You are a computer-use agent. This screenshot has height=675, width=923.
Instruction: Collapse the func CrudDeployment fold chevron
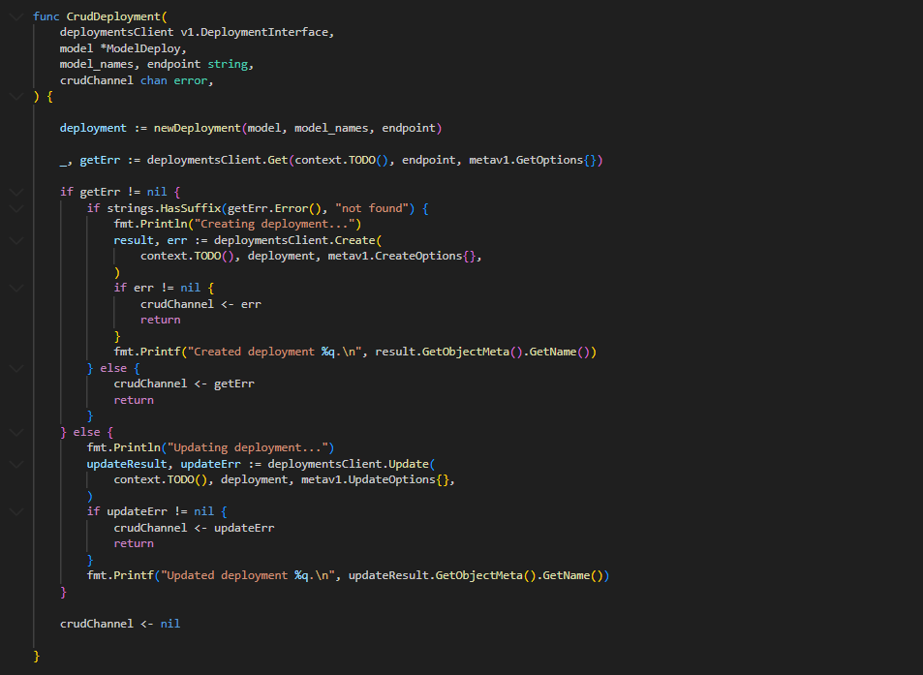click(x=15, y=16)
